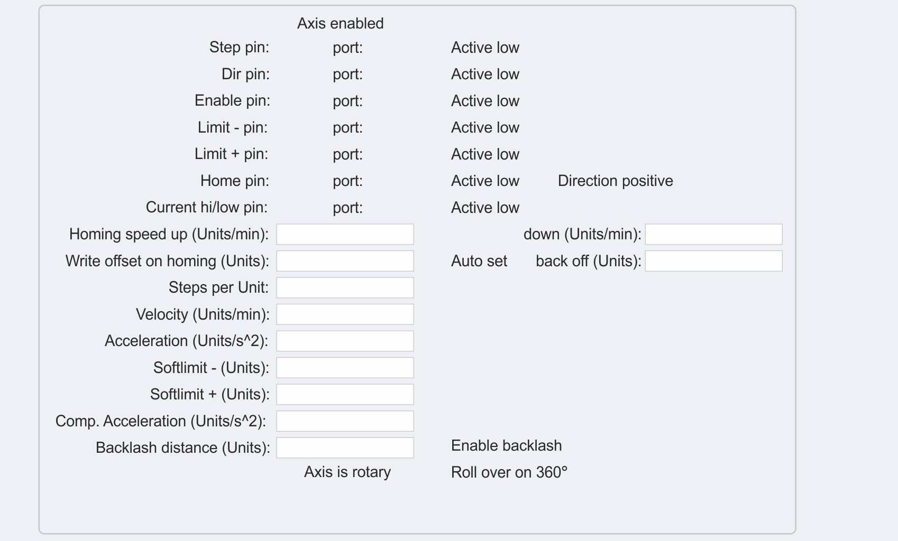Toggle the Axis enabled option

(x=340, y=23)
